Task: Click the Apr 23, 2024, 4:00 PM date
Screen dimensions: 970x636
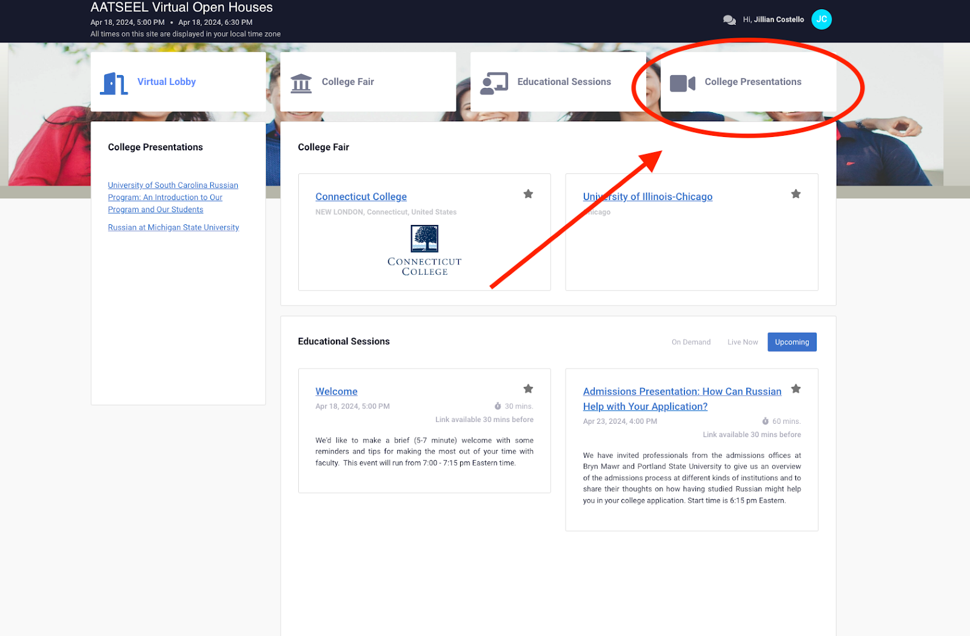Action: tap(620, 421)
